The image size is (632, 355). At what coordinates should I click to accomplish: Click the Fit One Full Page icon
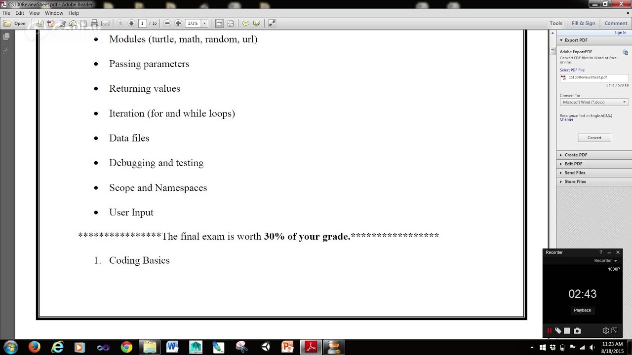coord(231,23)
